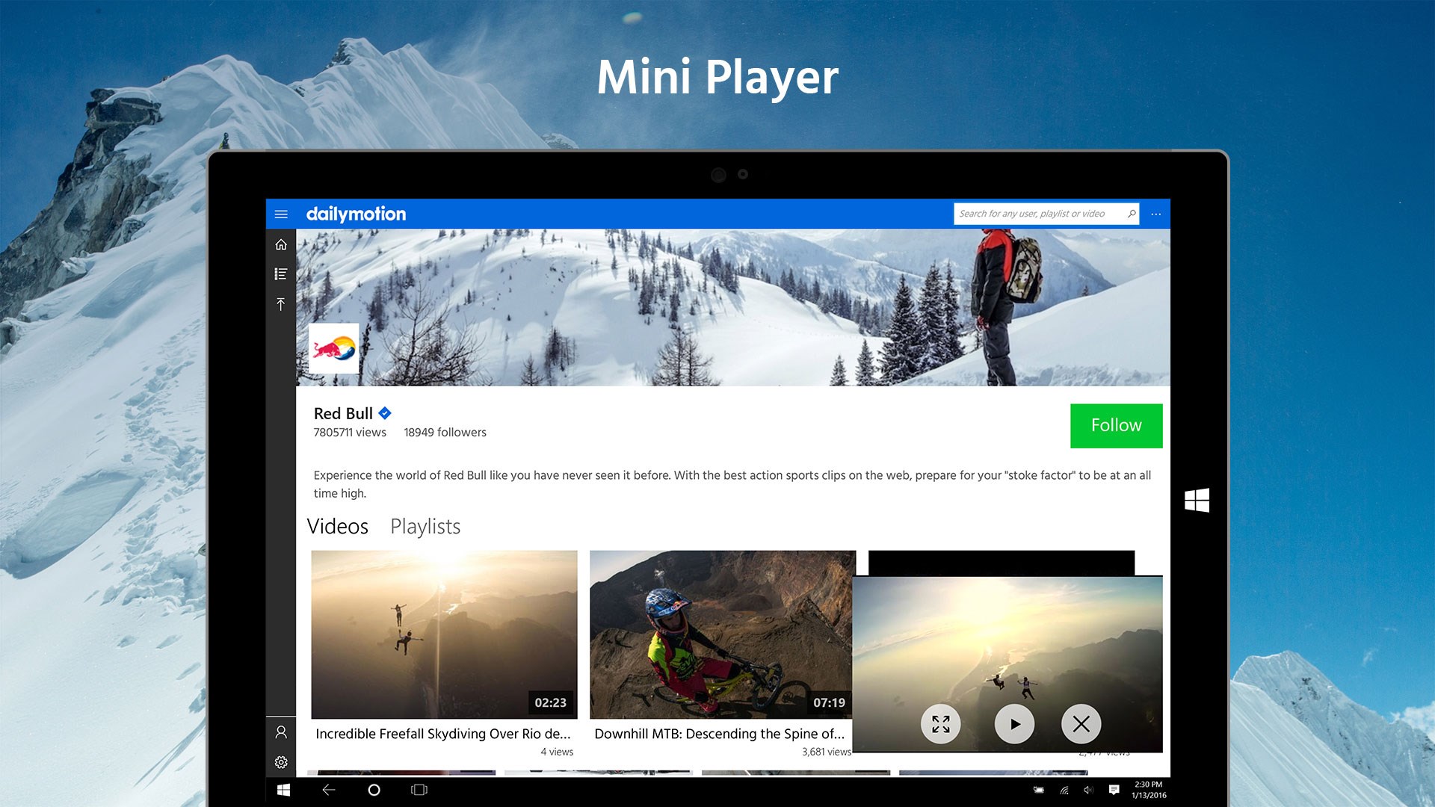The width and height of the screenshot is (1435, 807).
Task: Open the upload section from the sidebar
Action: (x=281, y=304)
